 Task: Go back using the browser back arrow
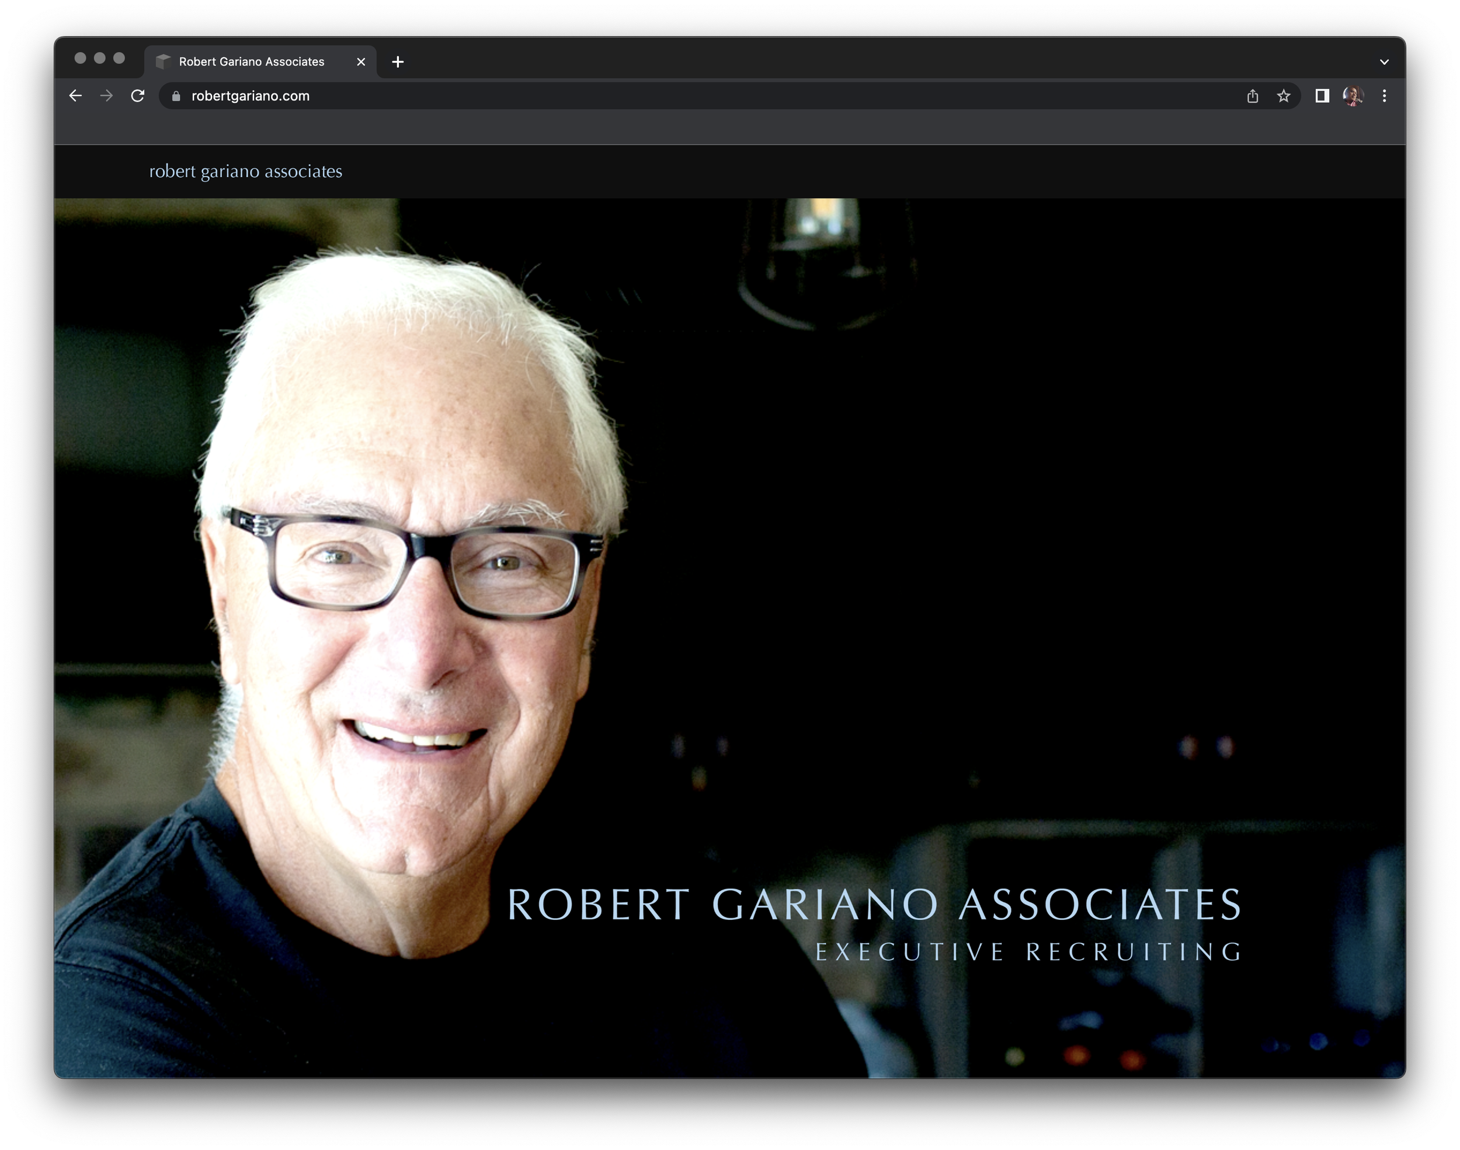(x=75, y=96)
